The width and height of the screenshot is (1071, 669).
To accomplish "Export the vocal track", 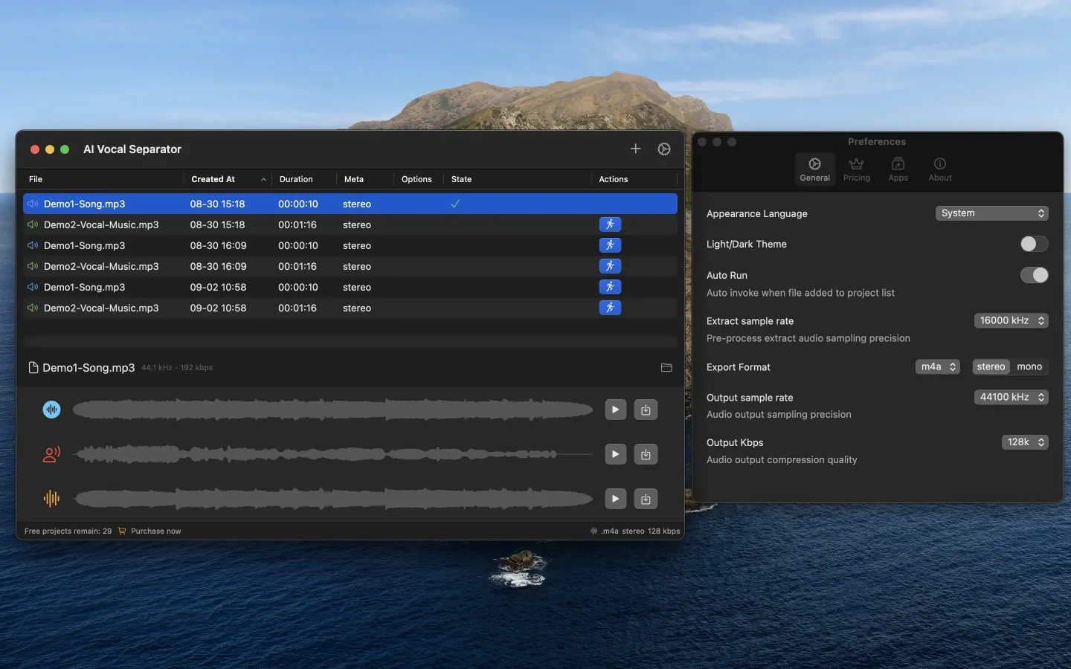I will tap(646, 454).
